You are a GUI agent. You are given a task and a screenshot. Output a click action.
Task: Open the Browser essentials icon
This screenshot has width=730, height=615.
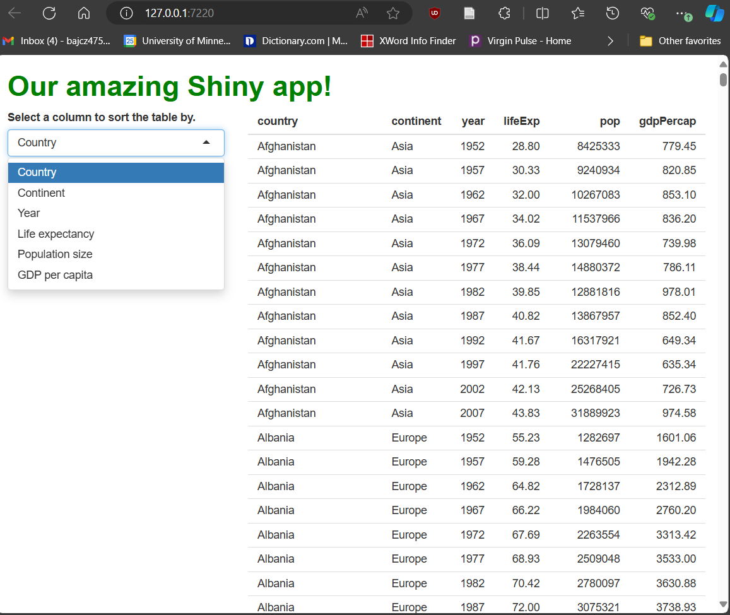(647, 13)
